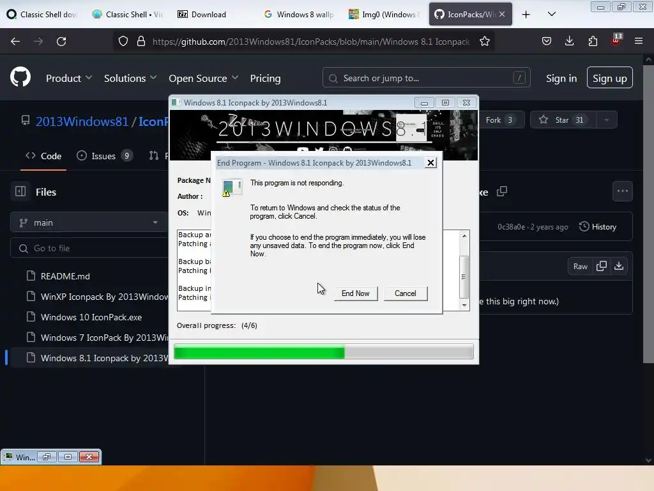This screenshot has height=491, width=654.
Task: Click the Sign up button
Action: [610, 77]
